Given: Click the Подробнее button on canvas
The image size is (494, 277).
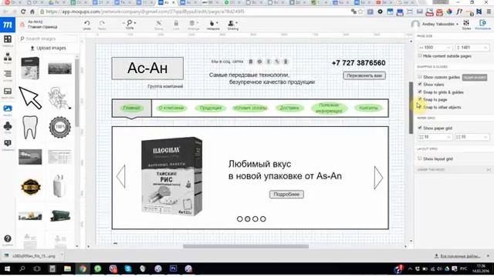Looking at the screenshot, I should [x=286, y=195].
